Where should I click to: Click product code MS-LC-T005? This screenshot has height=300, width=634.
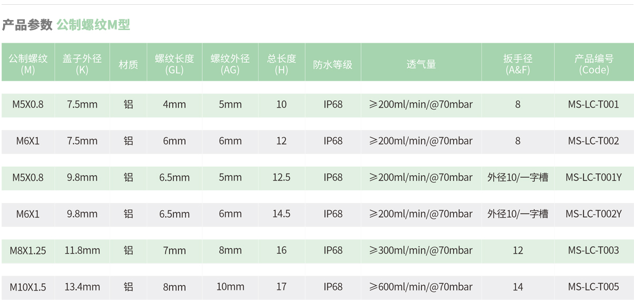593,287
